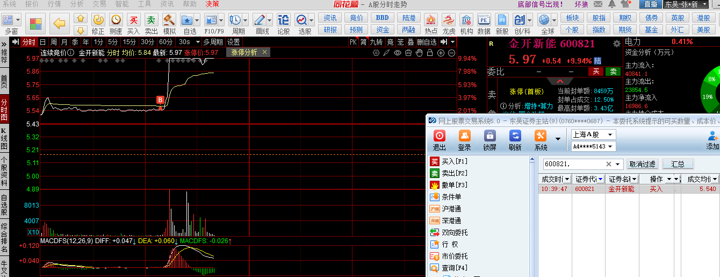Open the 机构 institutions icon
Screen dimensions: 720x277
pos(466,20)
